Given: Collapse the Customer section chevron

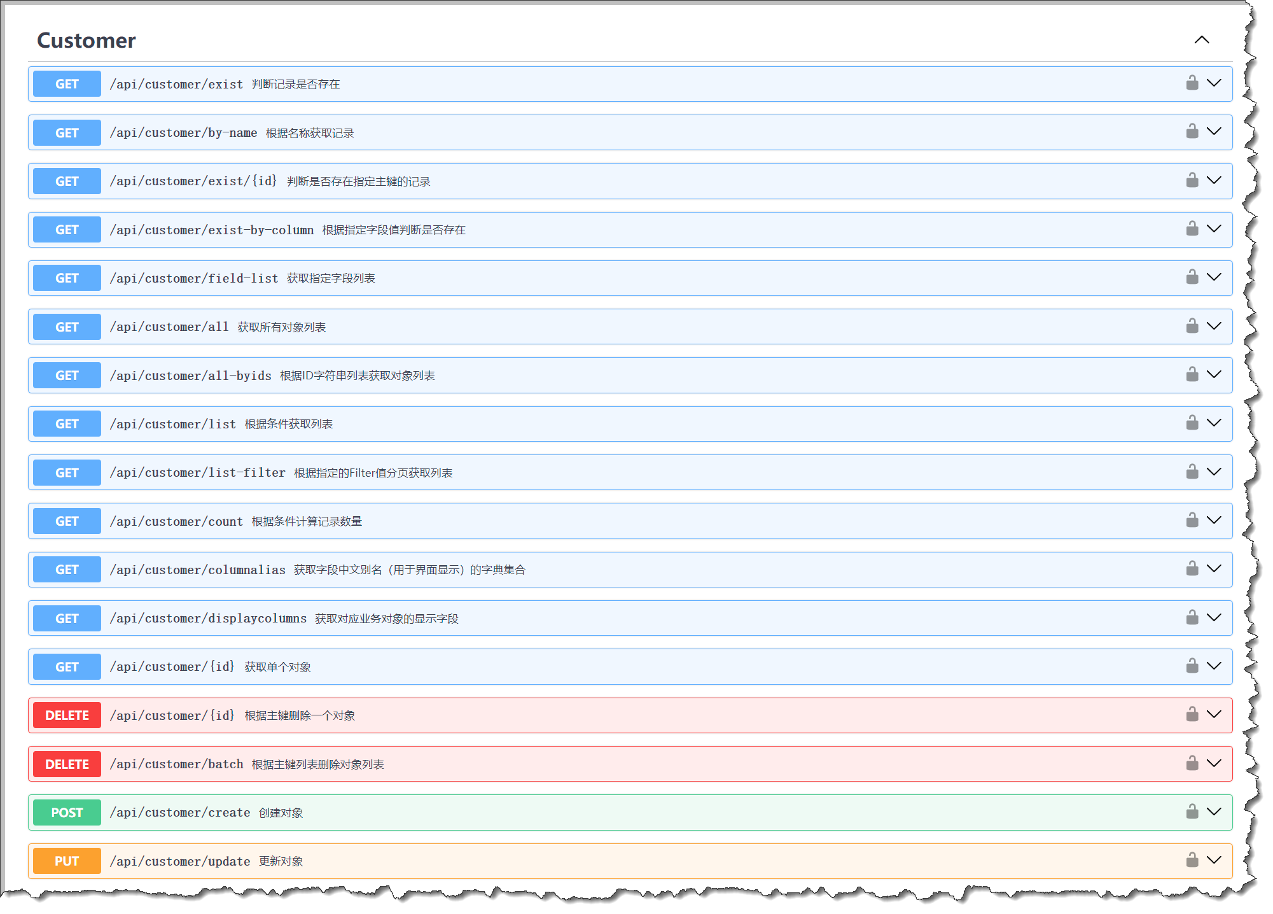Looking at the screenshot, I should 1201,40.
